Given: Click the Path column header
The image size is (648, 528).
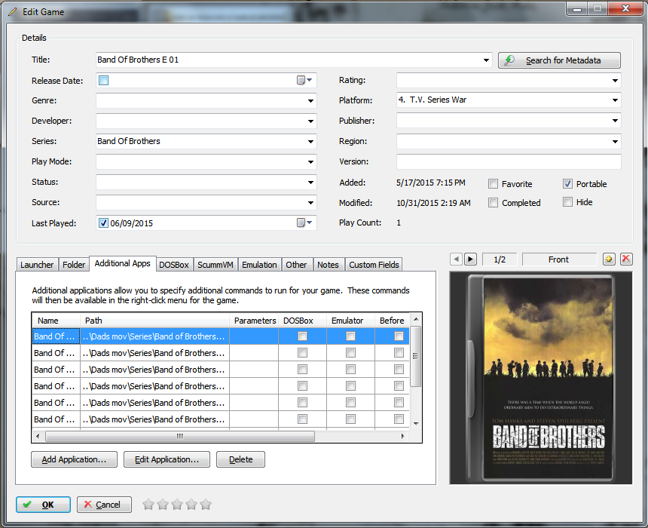Looking at the screenshot, I should tap(155, 321).
